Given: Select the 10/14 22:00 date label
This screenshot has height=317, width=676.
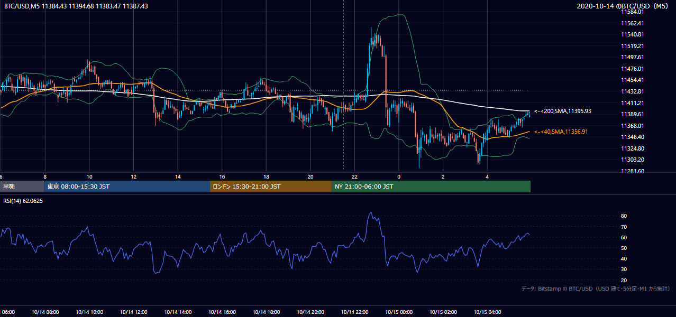Looking at the screenshot, I should [x=355, y=312].
